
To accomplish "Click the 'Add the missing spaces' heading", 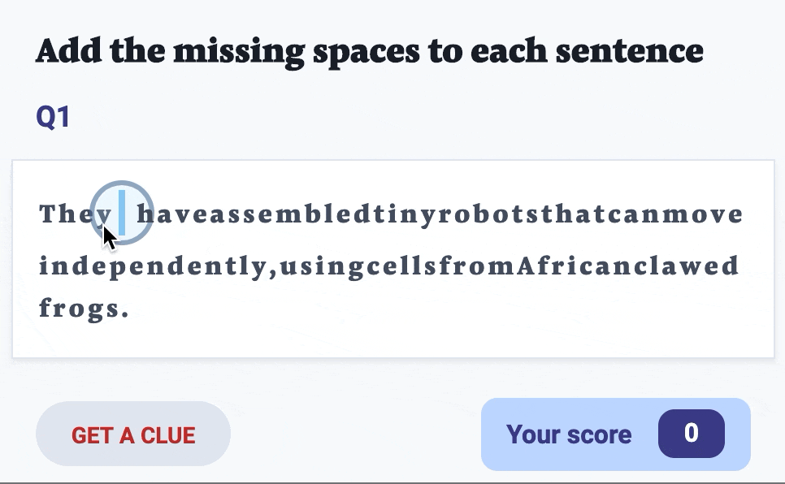I will click(x=369, y=51).
